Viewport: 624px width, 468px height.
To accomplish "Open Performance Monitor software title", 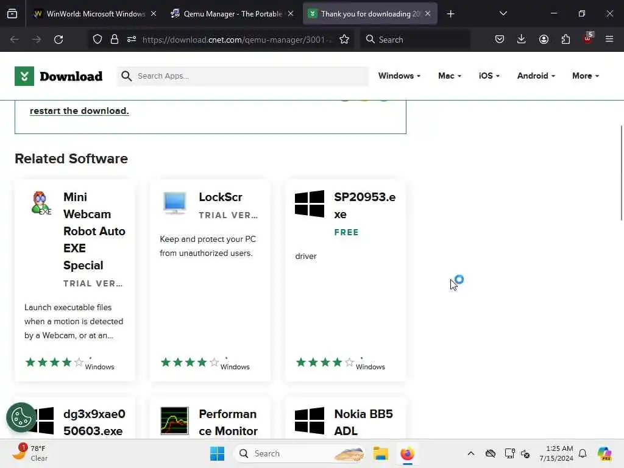I will point(228,422).
